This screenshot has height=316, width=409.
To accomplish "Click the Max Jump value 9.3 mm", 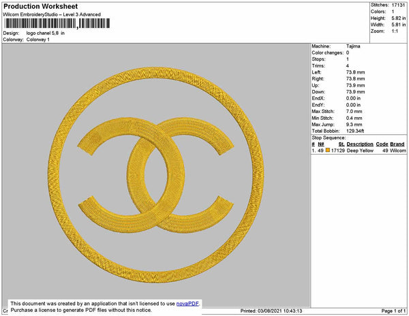I will tap(354, 125).
